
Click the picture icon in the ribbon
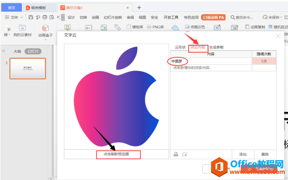[x=104, y=28]
